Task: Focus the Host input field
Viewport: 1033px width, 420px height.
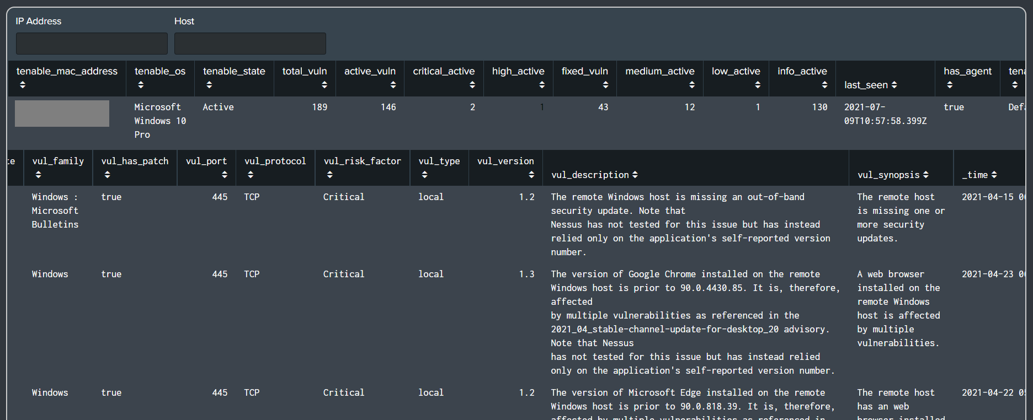Action: coord(250,44)
